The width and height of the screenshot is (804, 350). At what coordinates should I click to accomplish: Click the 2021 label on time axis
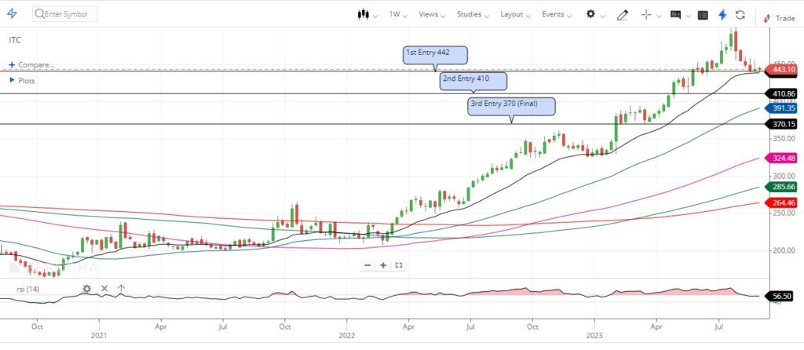point(98,336)
